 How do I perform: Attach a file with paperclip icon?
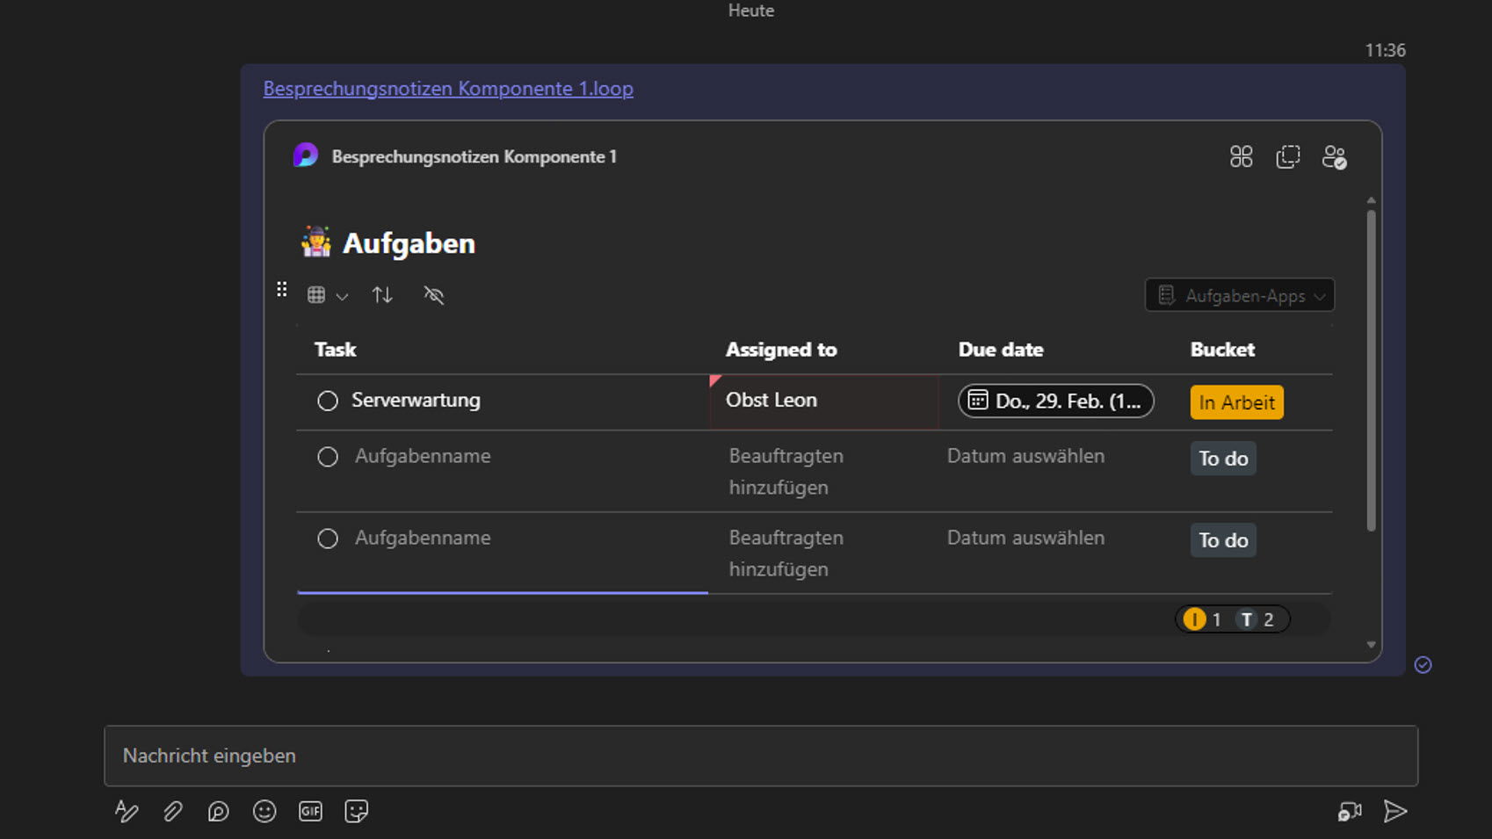click(x=173, y=811)
